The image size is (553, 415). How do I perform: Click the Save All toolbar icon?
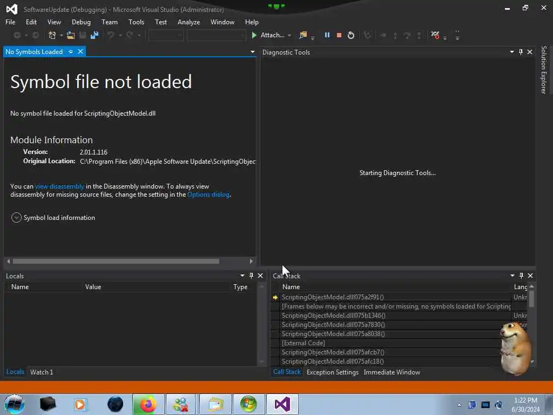pos(95,35)
